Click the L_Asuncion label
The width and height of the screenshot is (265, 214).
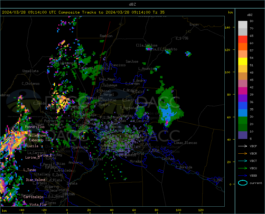pyautogui.click(x=147, y=69)
